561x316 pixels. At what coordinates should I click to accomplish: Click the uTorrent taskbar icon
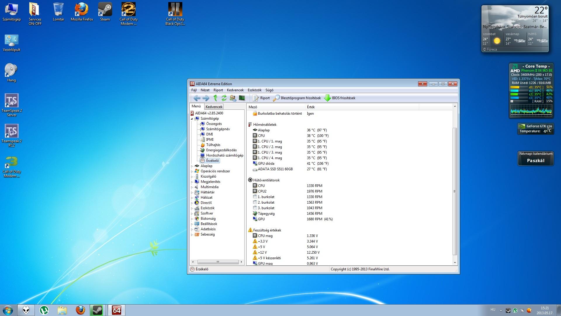tap(44, 310)
